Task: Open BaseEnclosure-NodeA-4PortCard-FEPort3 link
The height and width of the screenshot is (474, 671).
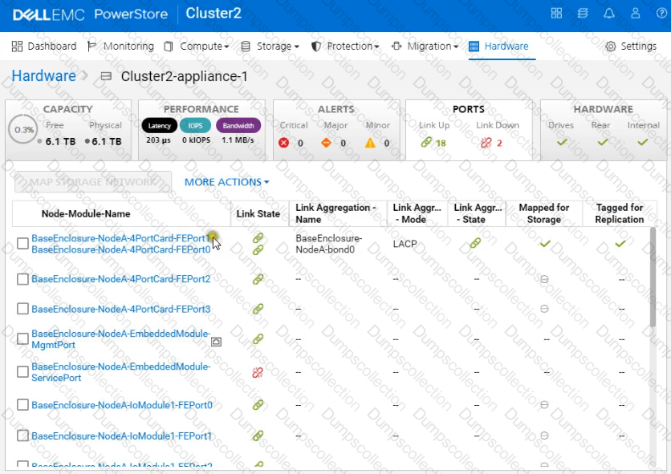Action: click(x=120, y=309)
